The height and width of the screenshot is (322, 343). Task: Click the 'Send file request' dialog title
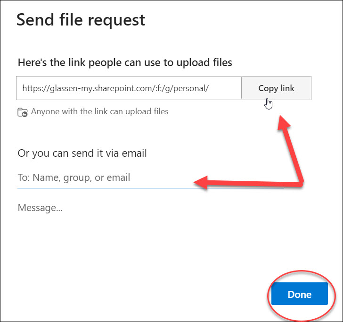pos(81,20)
